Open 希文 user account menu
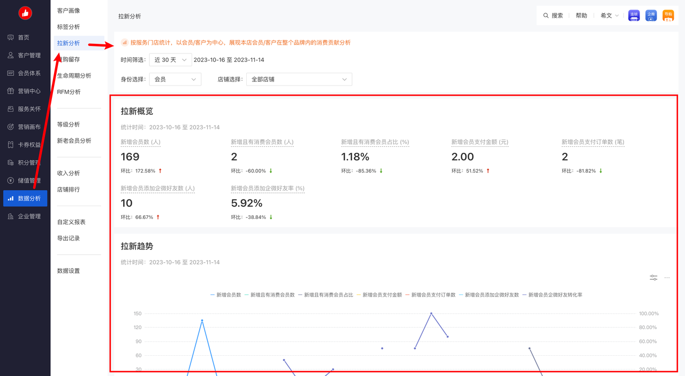This screenshot has height=376, width=685. point(609,15)
